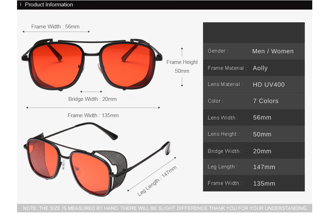Click the 147mm Leg Length table value
The image size is (330, 217).
click(x=264, y=167)
